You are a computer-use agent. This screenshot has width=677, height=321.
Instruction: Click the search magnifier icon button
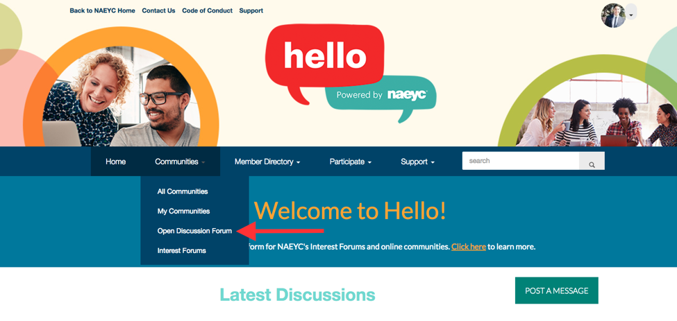coord(592,161)
